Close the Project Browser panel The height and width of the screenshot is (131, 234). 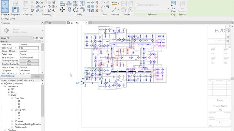(x=42, y=80)
